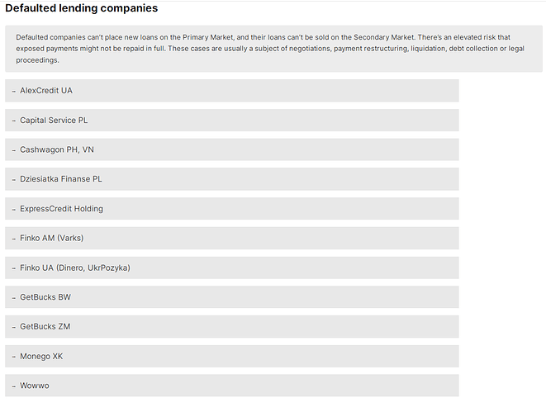Click the Defaulted lending companies heading
The height and width of the screenshot is (412, 546).
[x=82, y=8]
